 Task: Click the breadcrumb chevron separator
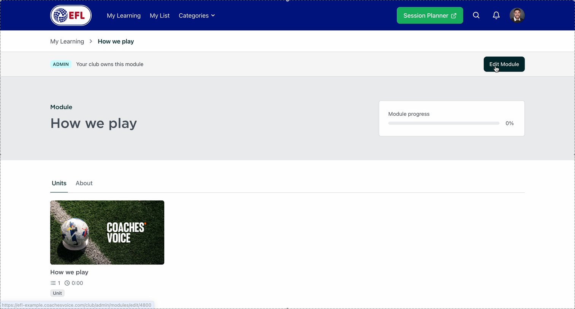tap(91, 41)
